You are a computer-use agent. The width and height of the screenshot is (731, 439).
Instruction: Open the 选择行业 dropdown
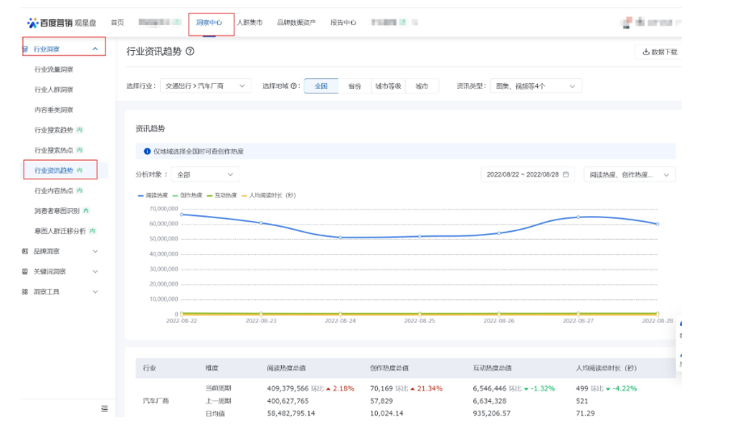[x=206, y=86]
